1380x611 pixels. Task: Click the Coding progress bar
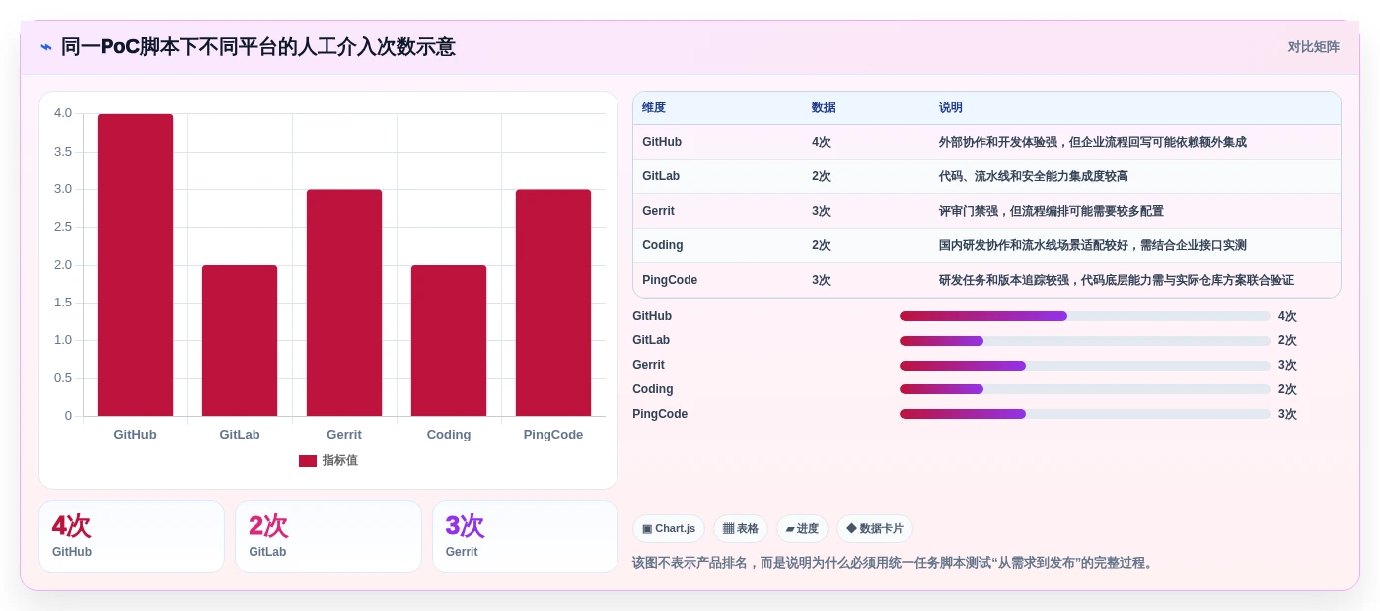(x=1085, y=389)
